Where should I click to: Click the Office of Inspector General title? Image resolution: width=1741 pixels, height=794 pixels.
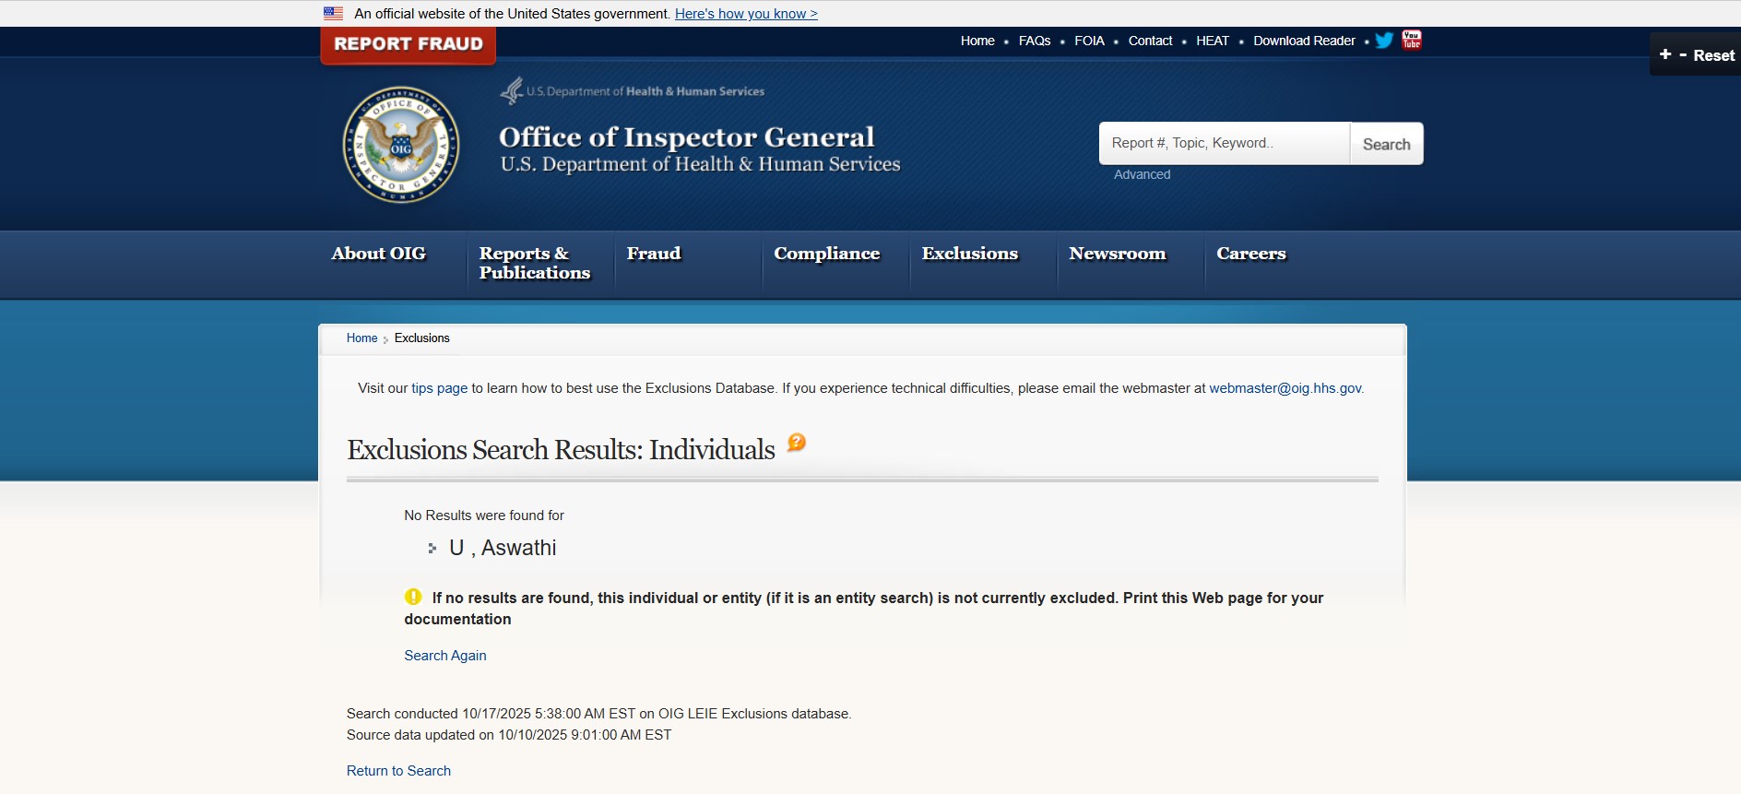686,137
